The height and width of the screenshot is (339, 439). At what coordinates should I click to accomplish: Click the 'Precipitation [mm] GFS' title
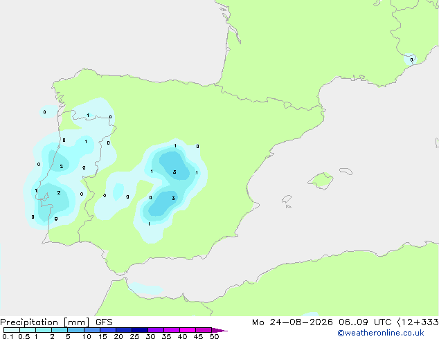pos(56,322)
